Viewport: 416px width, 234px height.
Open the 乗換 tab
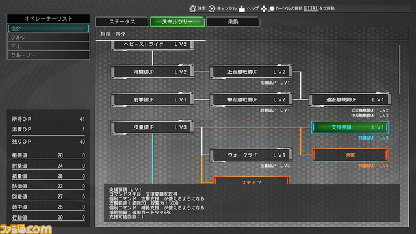(233, 21)
